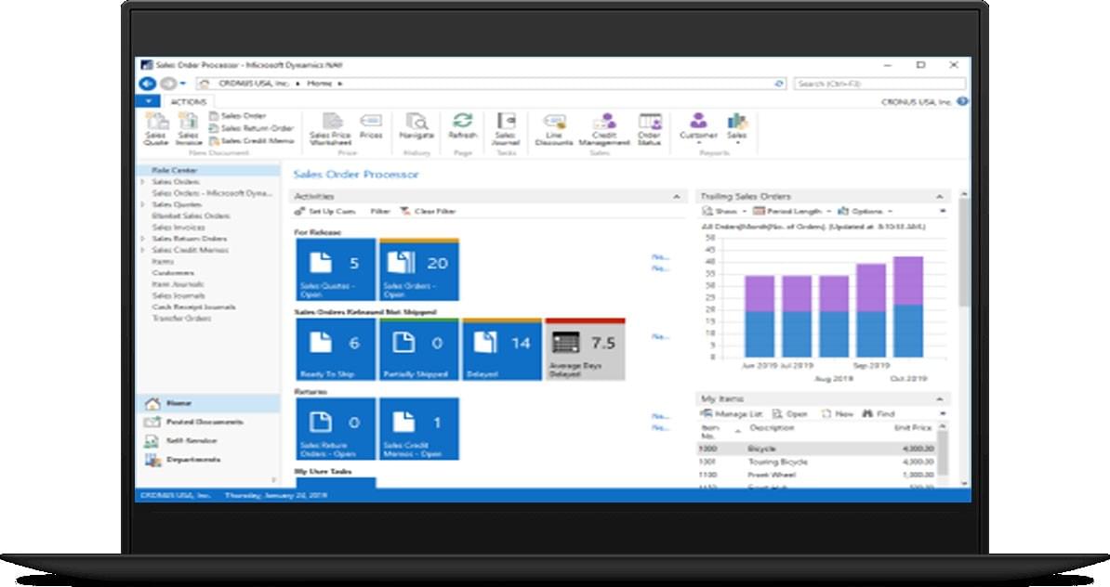The width and height of the screenshot is (1110, 587).
Task: Sort by the Description column header
Action: [x=772, y=428]
